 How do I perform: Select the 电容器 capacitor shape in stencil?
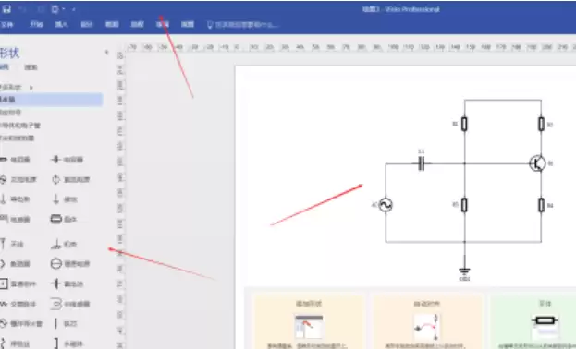coord(67,160)
